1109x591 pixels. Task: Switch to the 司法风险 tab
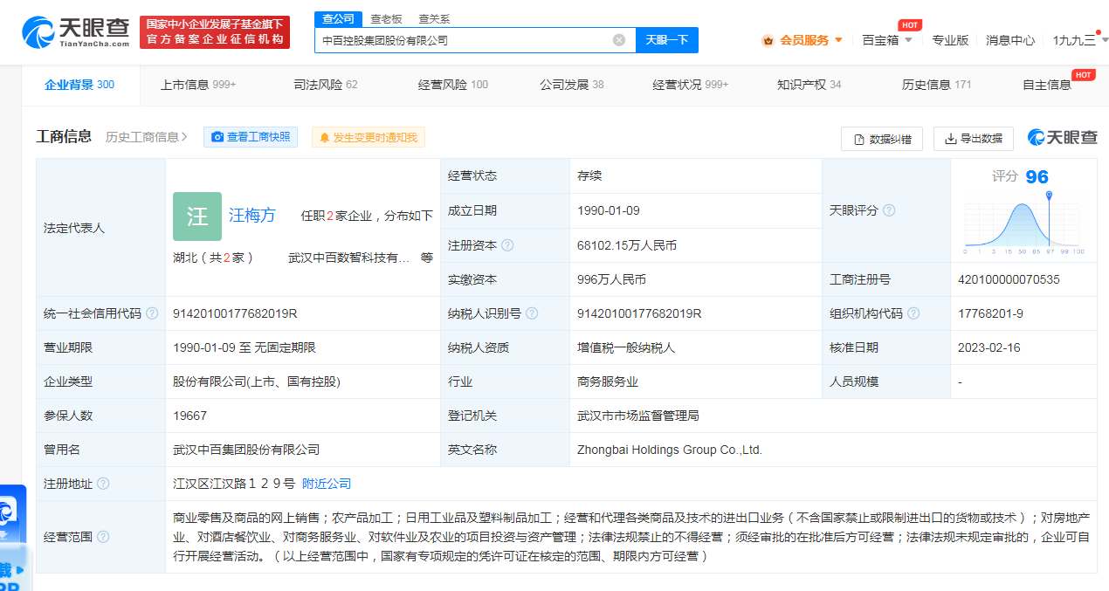tap(326, 85)
